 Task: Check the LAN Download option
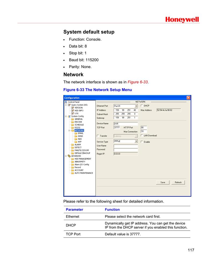142,135
